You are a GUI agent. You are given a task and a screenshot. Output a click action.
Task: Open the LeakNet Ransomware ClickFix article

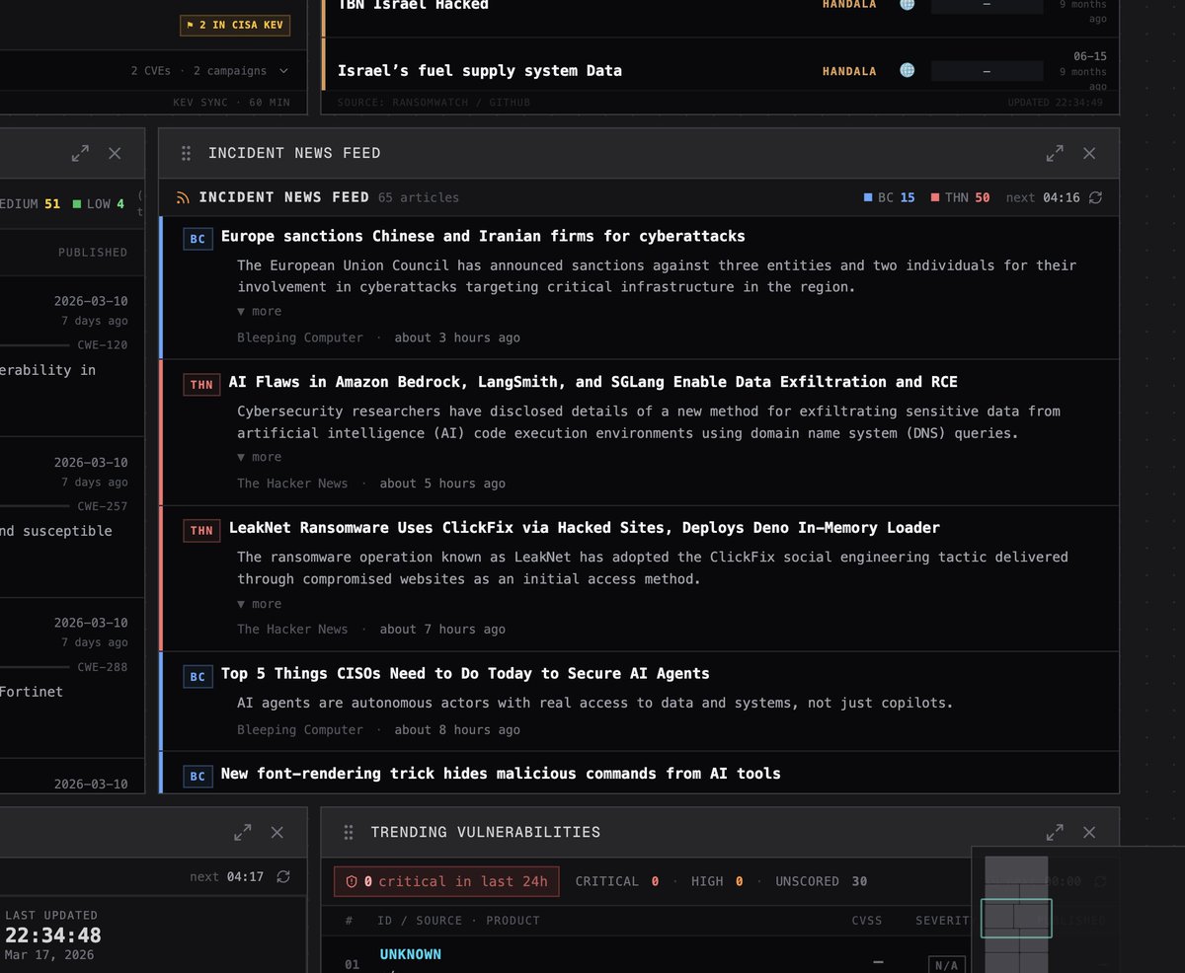[x=584, y=528]
